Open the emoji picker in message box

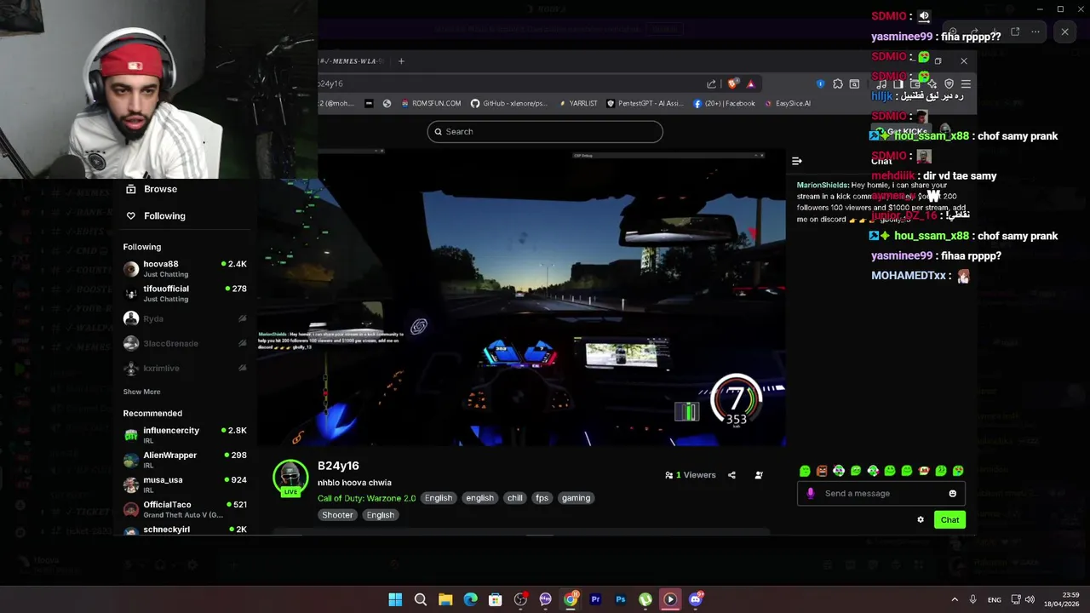952,493
